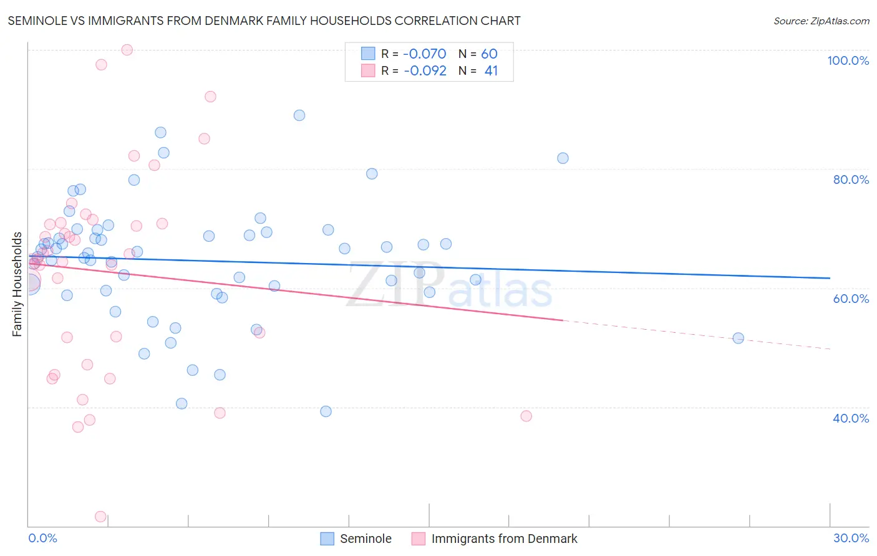Click the N = 41 value in legend
The image size is (877, 556).
(x=478, y=70)
